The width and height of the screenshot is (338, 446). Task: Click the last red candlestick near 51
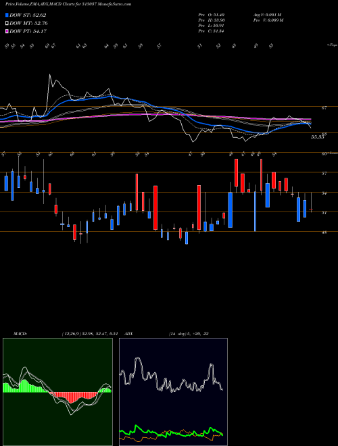click(311, 209)
